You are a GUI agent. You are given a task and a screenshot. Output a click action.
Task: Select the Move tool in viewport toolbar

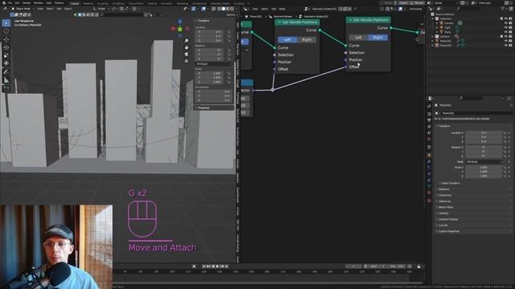click(x=6, y=39)
